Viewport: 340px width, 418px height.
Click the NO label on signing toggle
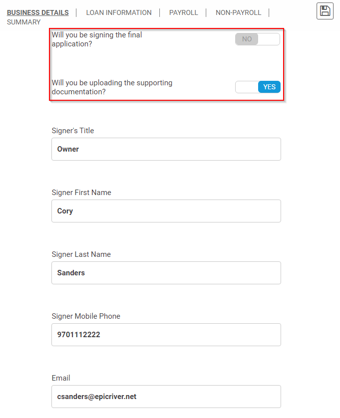[247, 39]
